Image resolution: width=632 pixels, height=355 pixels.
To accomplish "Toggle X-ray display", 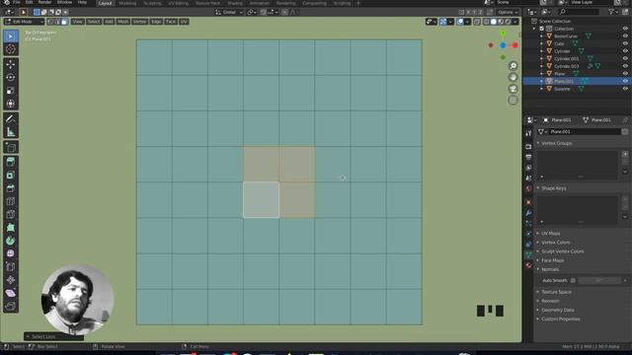I will pos(477,22).
